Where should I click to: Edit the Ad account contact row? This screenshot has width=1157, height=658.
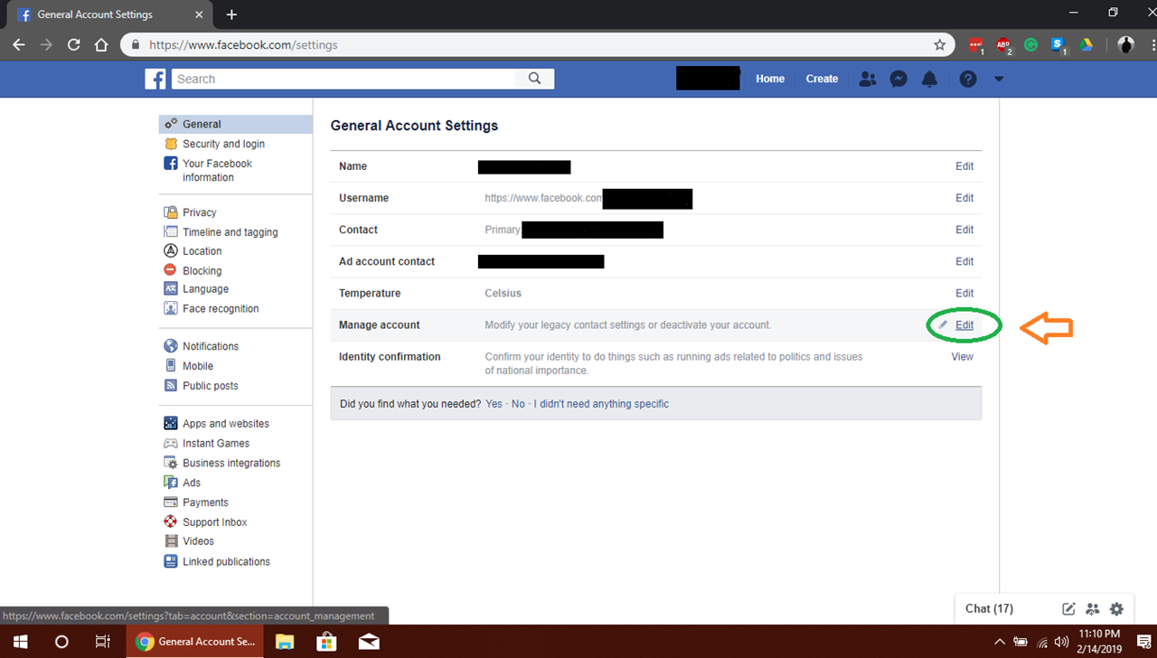click(x=964, y=261)
